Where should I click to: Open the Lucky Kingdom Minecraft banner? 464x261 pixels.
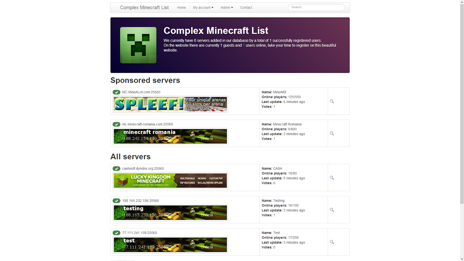pyautogui.click(x=170, y=180)
